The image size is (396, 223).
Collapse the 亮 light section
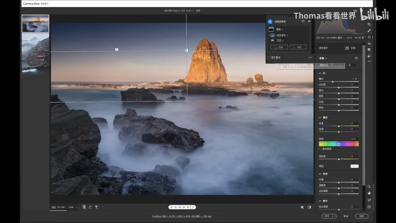pos(320,73)
